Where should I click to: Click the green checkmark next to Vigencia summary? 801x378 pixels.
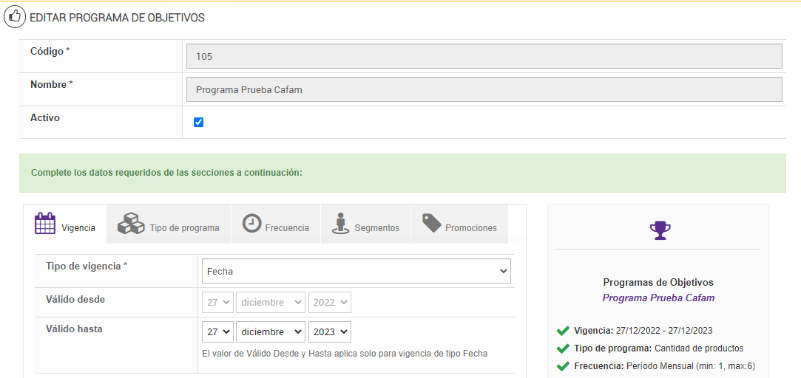click(x=563, y=331)
